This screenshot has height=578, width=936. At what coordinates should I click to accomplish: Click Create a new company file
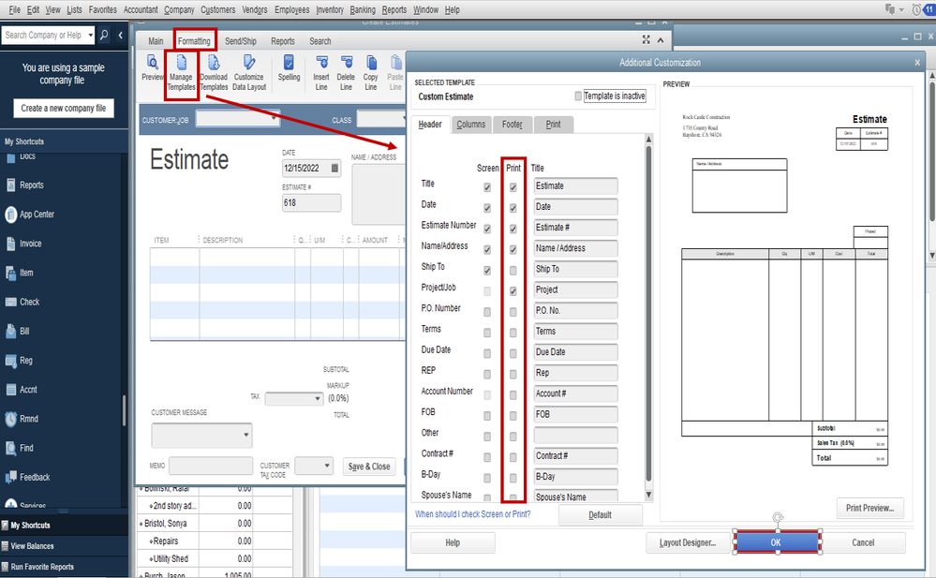(x=64, y=108)
